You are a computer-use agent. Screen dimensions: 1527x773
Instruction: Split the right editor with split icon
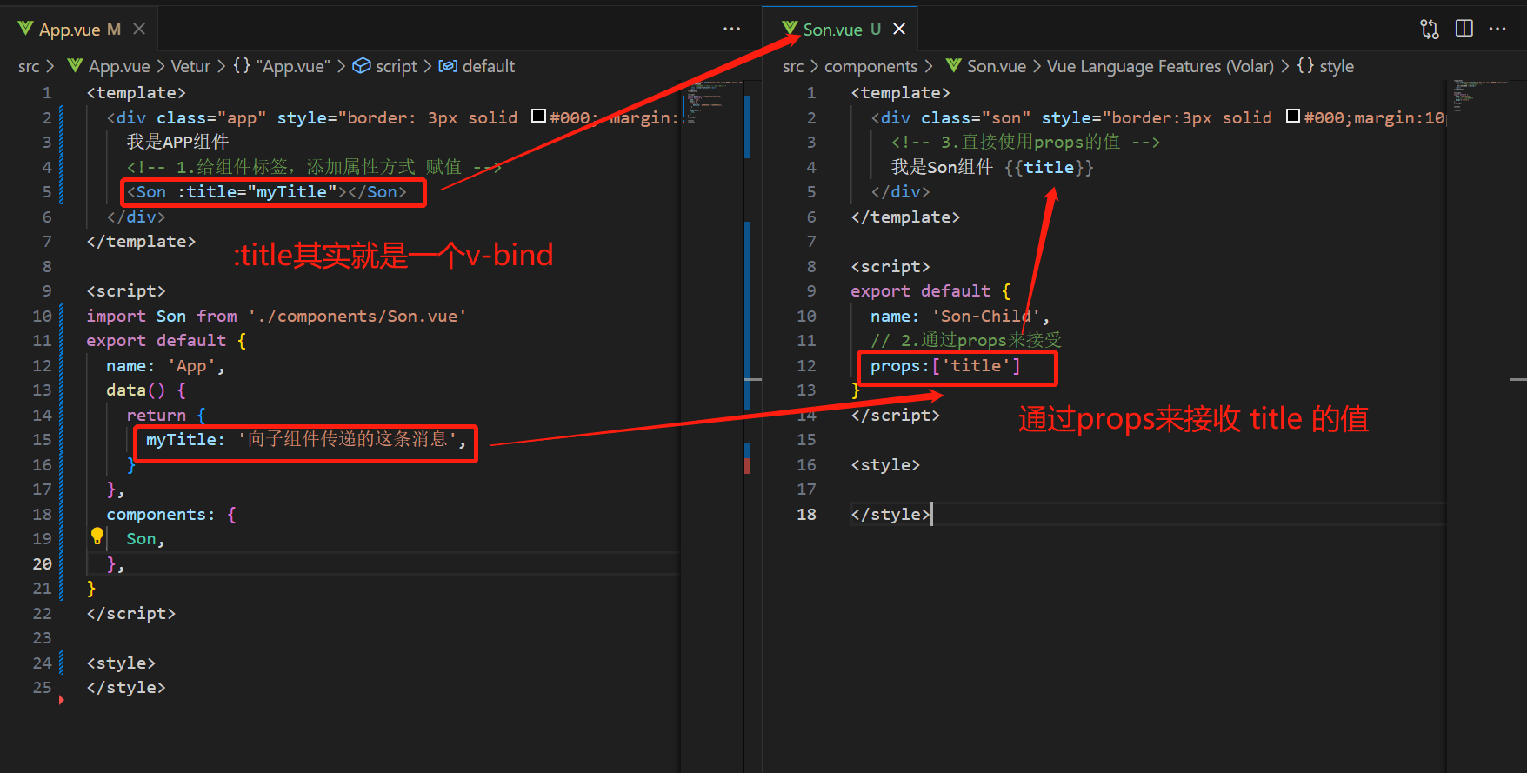pyautogui.click(x=1464, y=29)
